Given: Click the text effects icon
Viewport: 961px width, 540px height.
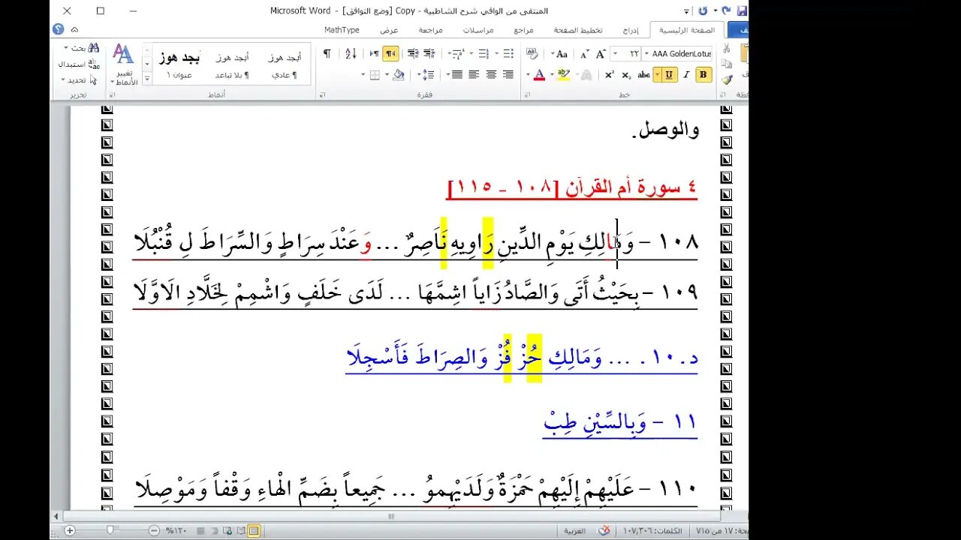Looking at the screenshot, I should click(586, 74).
